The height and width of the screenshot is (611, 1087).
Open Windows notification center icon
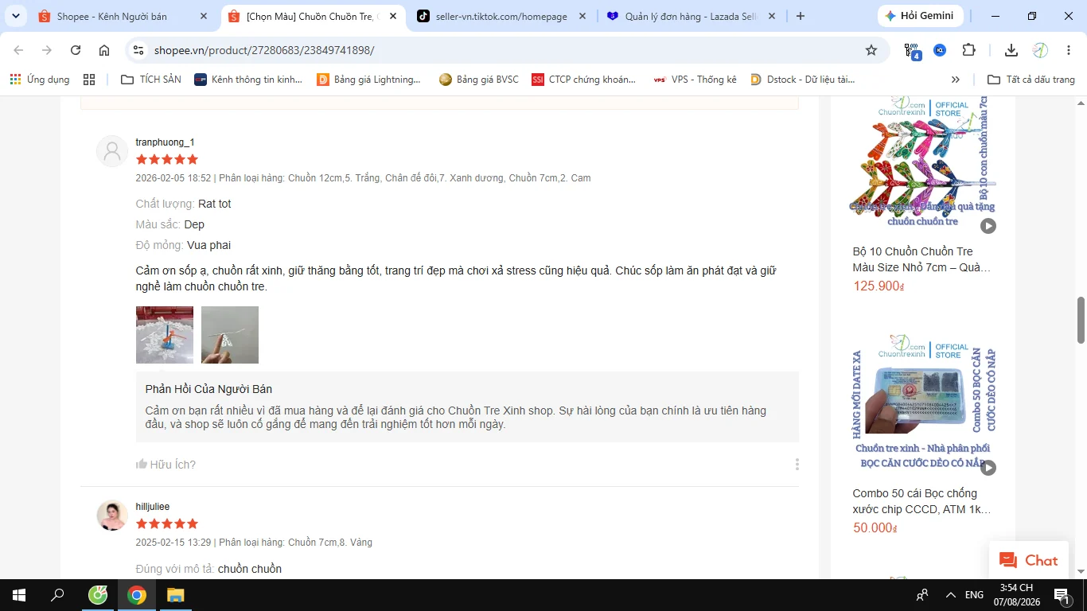(1062, 595)
